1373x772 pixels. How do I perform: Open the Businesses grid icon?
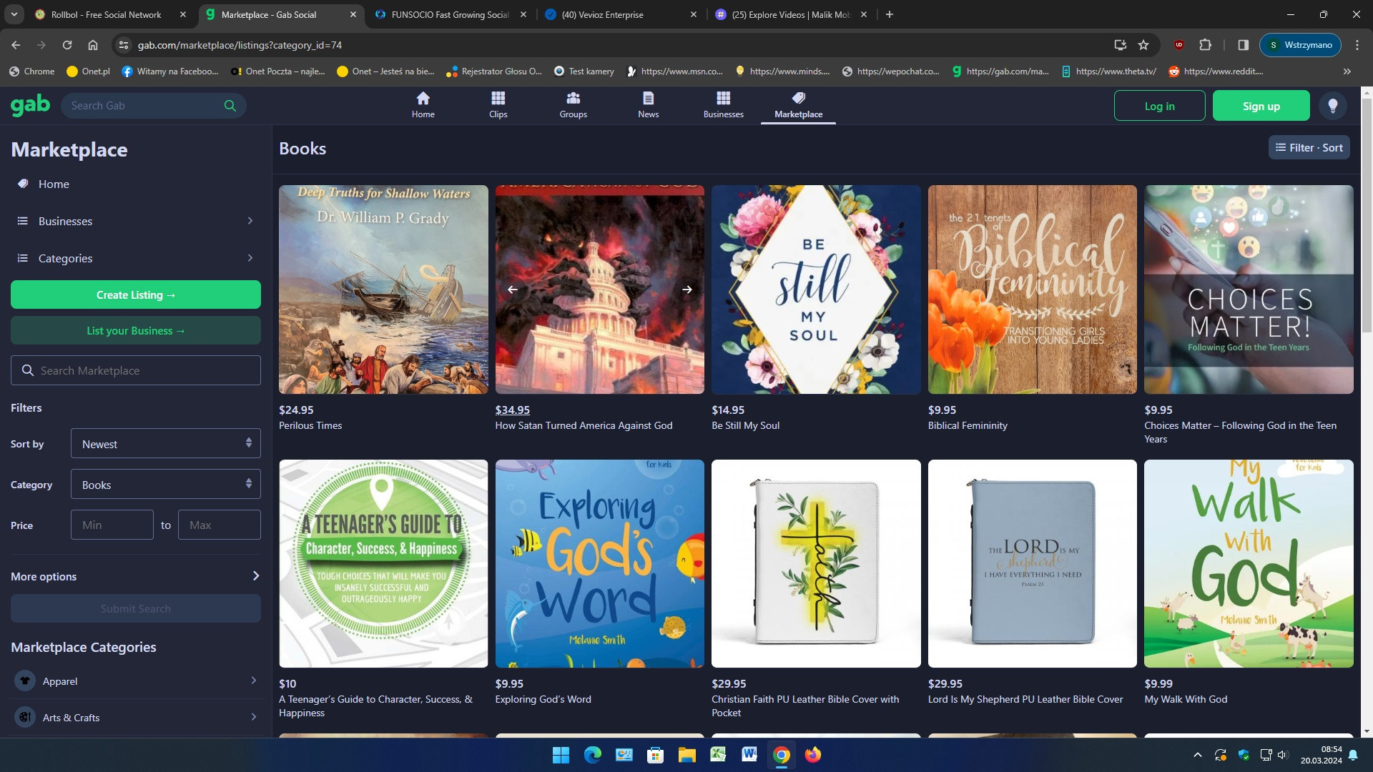pyautogui.click(x=723, y=99)
